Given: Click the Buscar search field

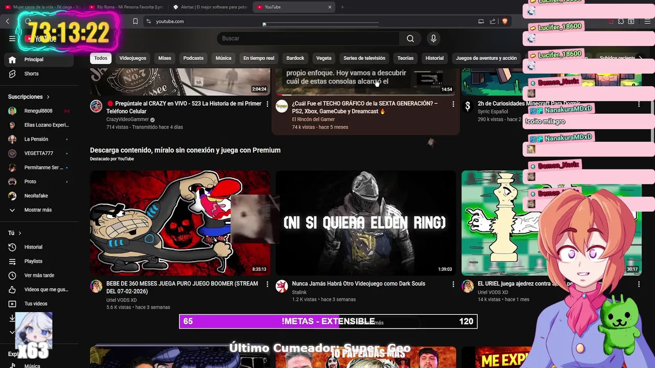Looking at the screenshot, I should (309, 38).
